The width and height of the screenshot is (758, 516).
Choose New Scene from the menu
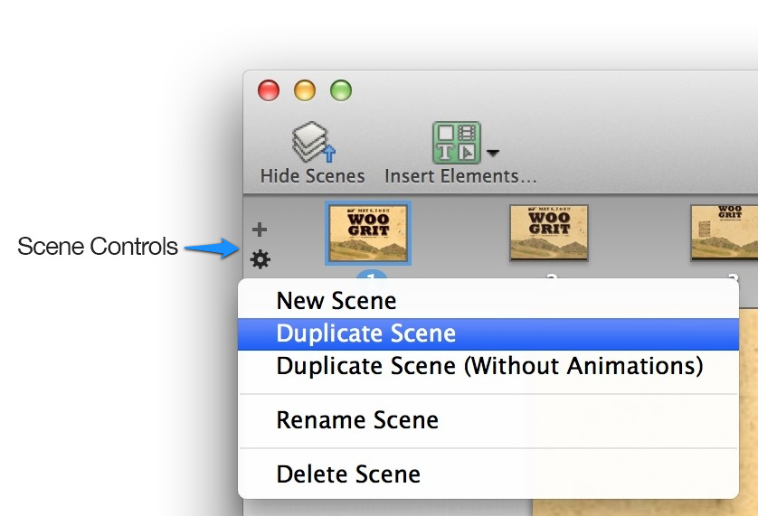click(336, 301)
